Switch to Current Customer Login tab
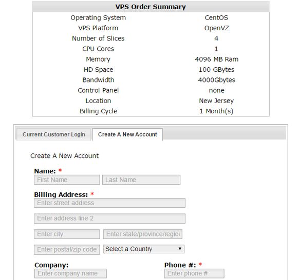Image resolution: width=298 pixels, height=280 pixels. click(54, 134)
